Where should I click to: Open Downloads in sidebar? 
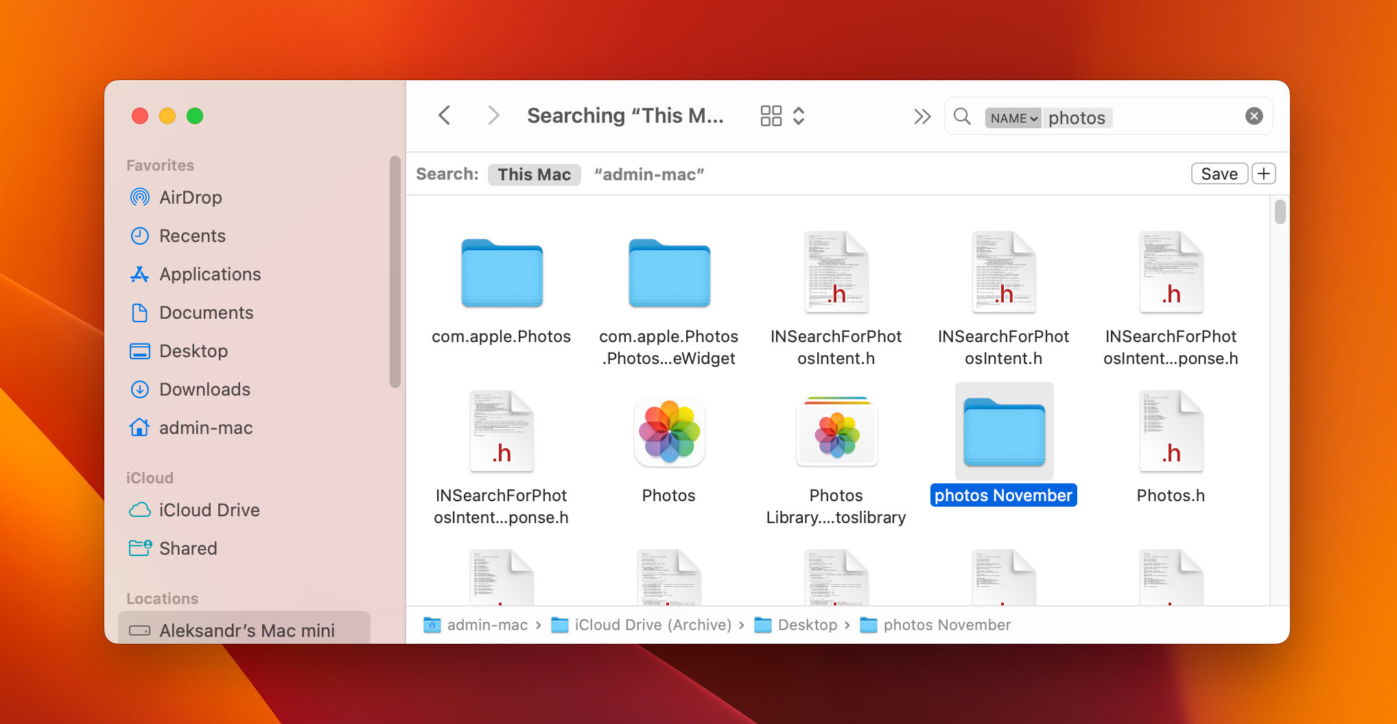pyautogui.click(x=204, y=389)
